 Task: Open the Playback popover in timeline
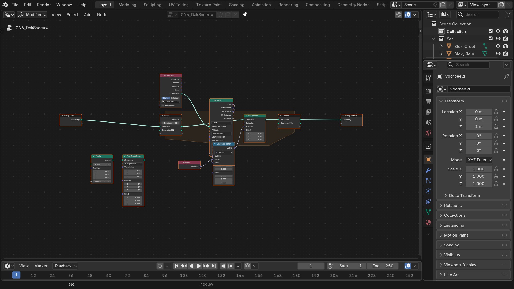click(66, 266)
